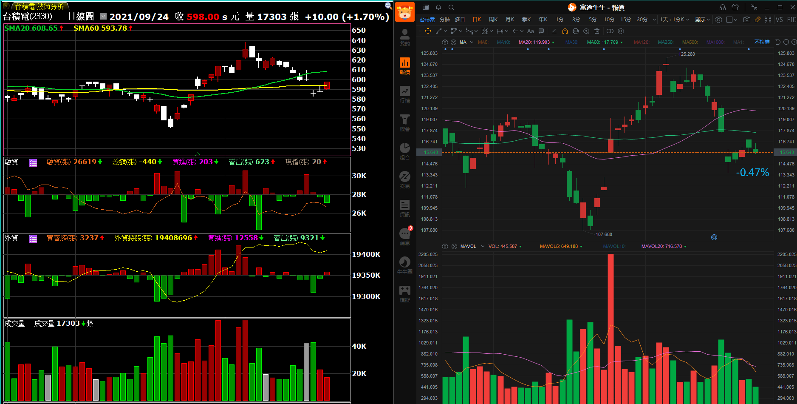This screenshot has width=797, height=404.
Task: Click VS compare button
Action: 779,20
